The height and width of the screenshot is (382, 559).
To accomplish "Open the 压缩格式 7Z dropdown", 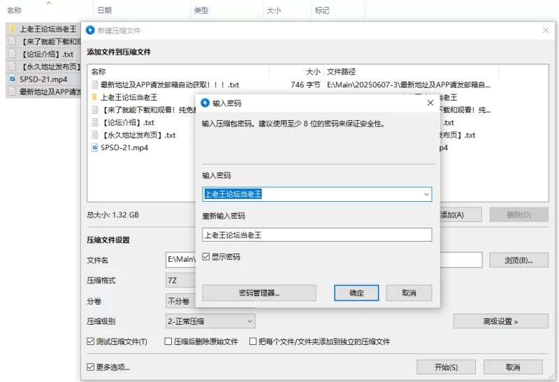I will coord(181,281).
